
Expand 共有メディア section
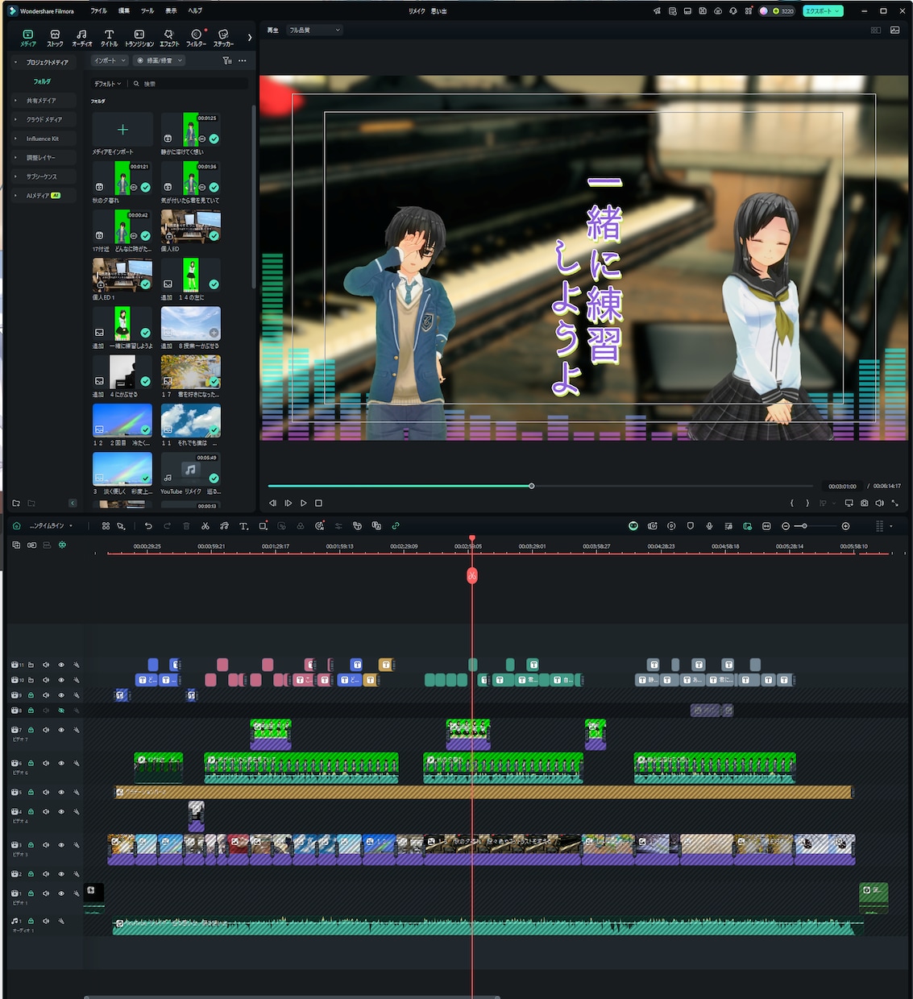tap(15, 101)
